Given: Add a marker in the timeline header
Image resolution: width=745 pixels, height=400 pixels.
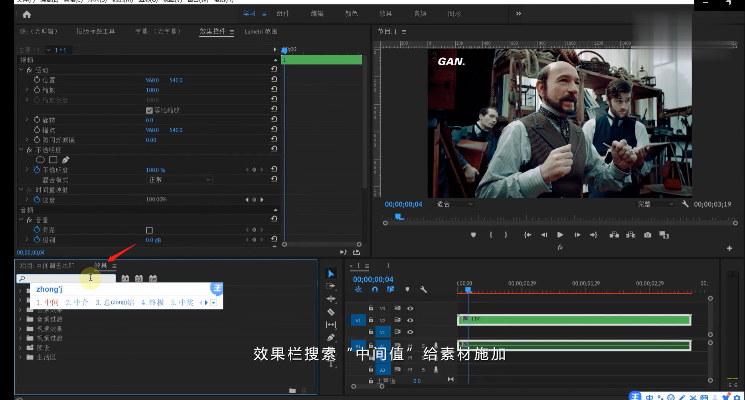Looking at the screenshot, I should point(407,290).
